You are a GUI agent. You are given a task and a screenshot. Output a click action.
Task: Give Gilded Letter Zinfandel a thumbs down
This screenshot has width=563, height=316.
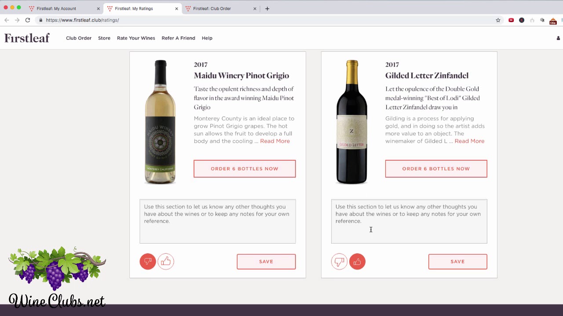(339, 262)
